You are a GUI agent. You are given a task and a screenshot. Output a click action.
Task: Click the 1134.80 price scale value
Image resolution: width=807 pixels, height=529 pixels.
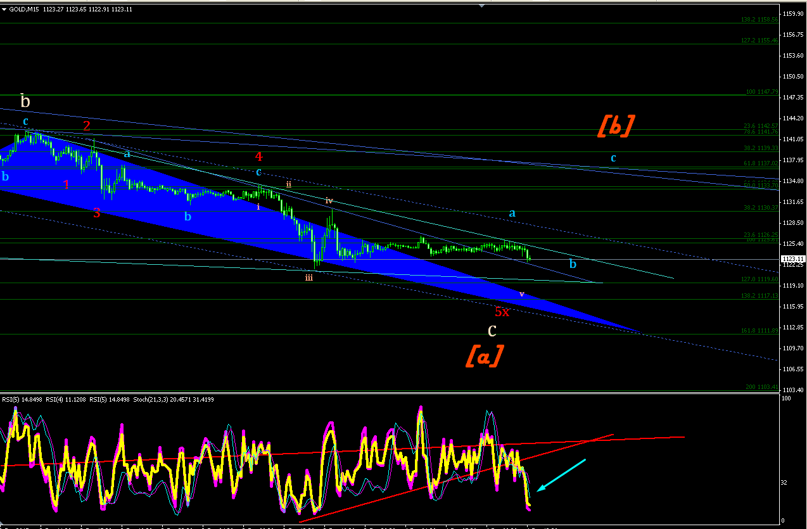click(792, 181)
